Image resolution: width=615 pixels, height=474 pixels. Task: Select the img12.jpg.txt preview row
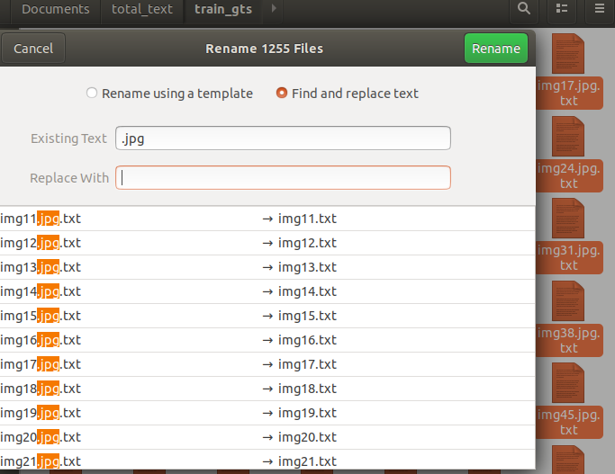(267, 243)
